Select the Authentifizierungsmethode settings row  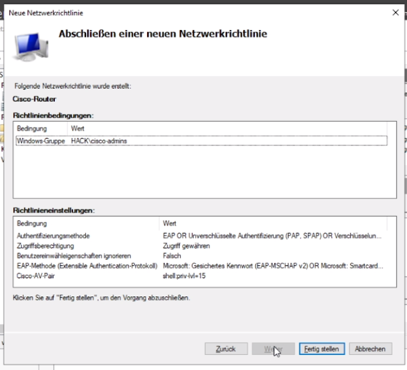pos(201,236)
